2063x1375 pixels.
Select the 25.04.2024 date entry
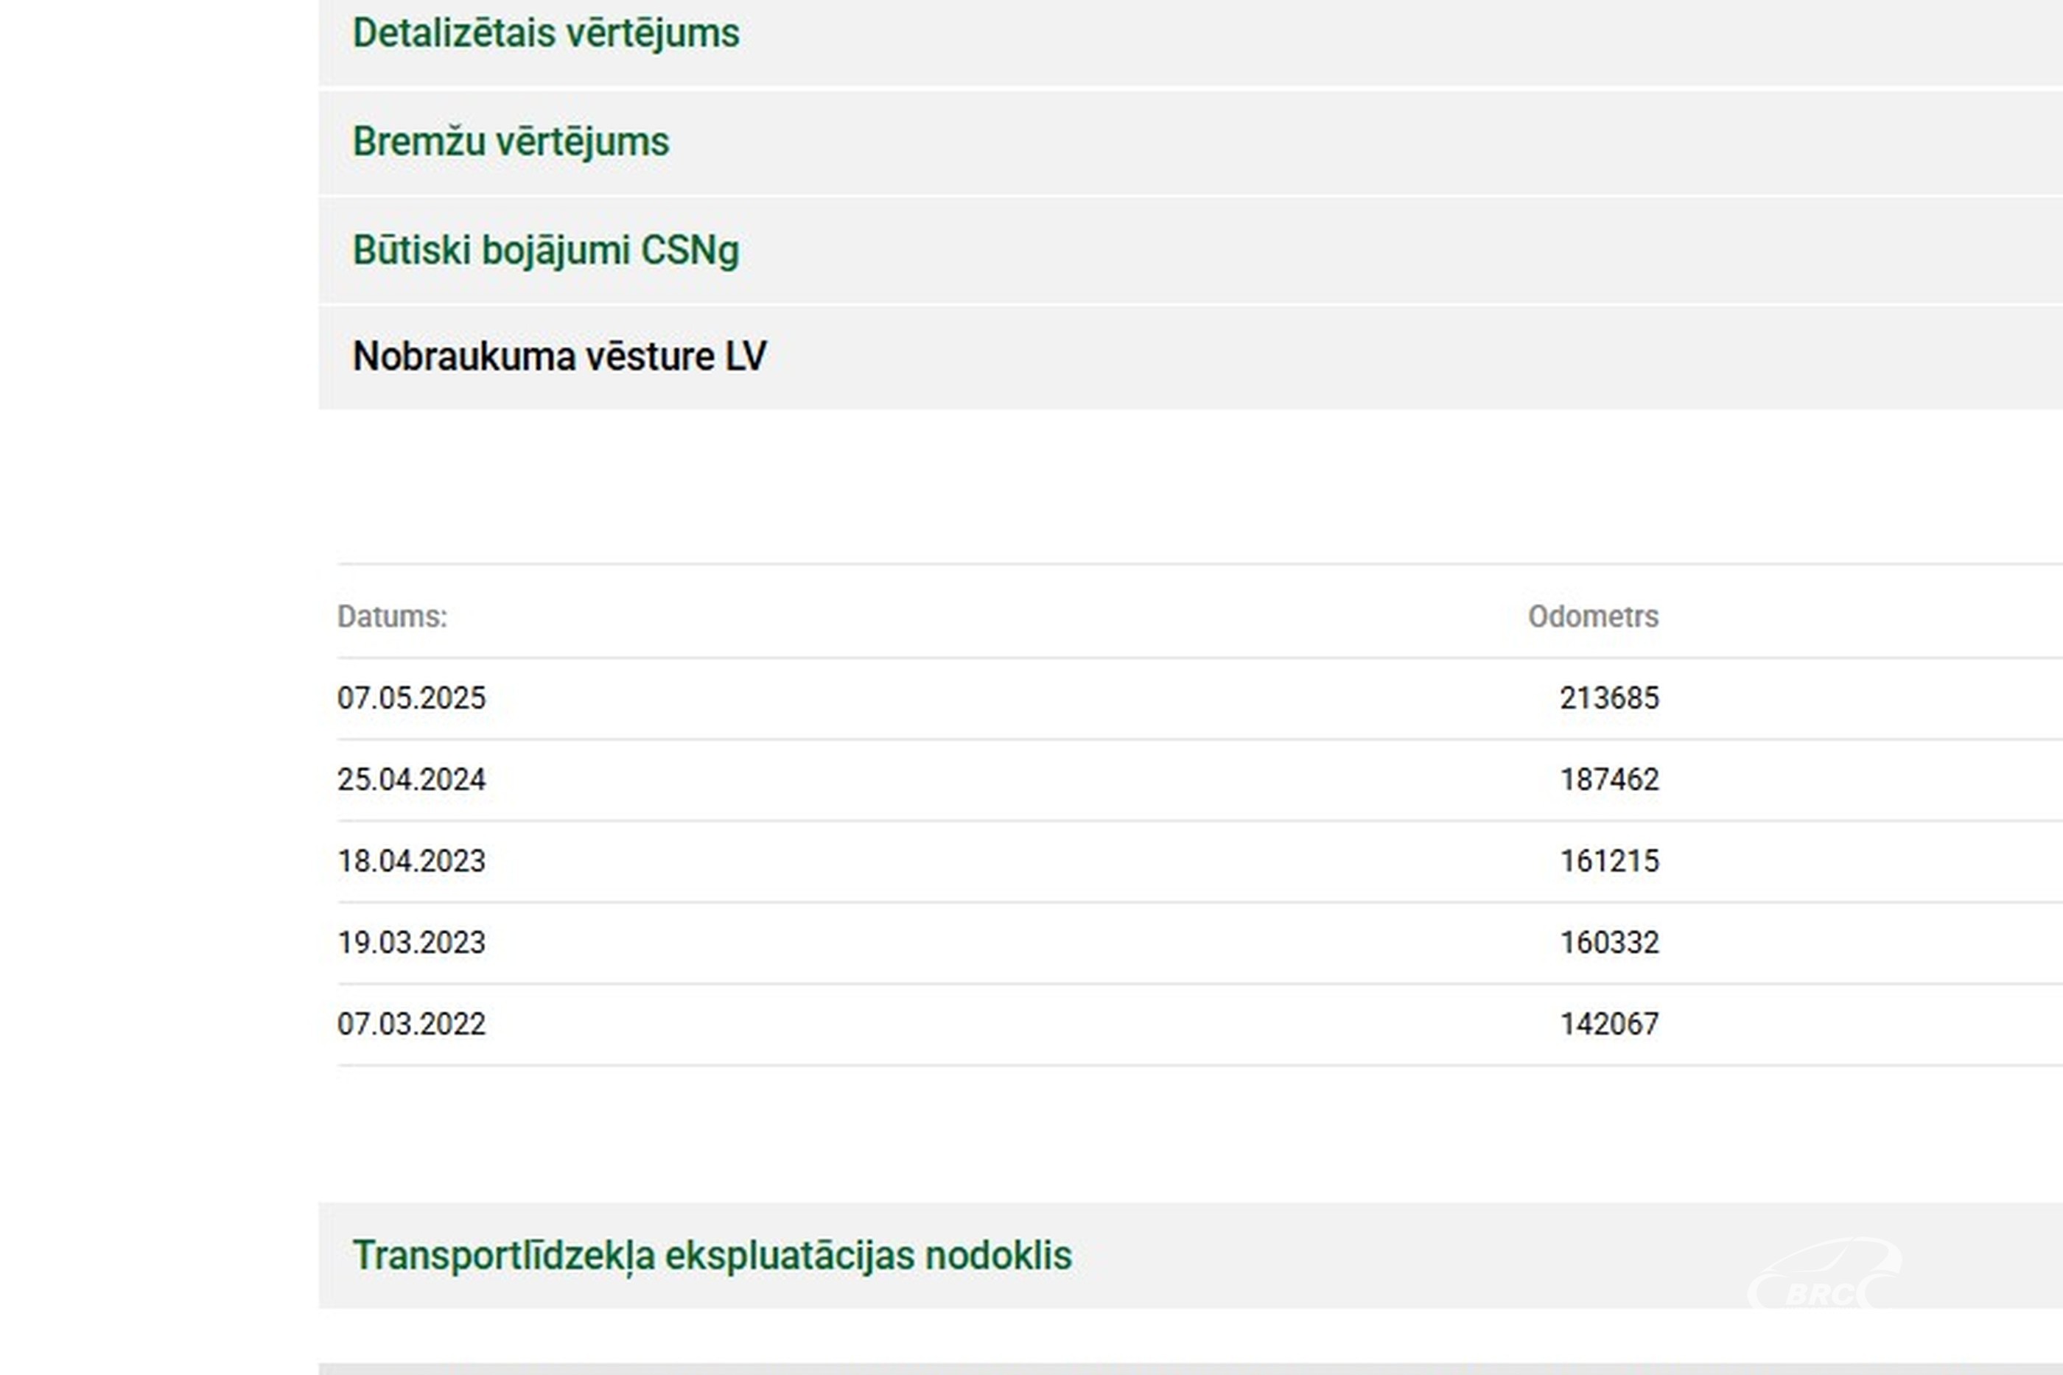point(411,780)
